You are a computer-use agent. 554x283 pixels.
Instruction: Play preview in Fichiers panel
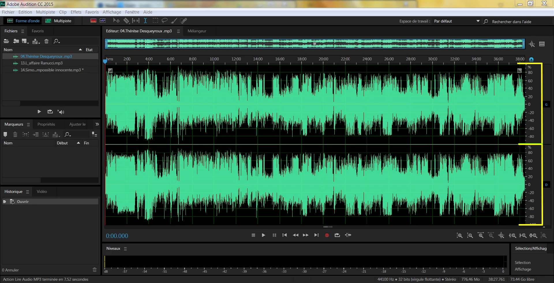click(x=39, y=112)
